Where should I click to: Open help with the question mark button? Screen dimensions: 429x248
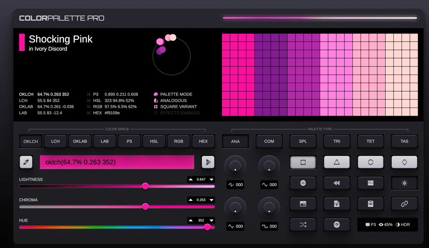pos(336,224)
